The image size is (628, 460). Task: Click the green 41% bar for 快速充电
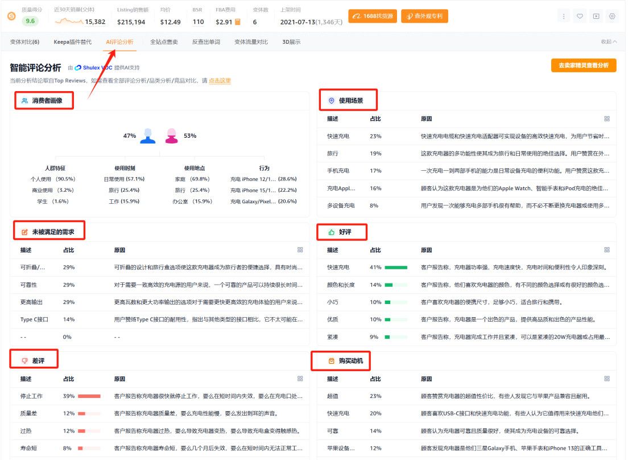click(x=396, y=267)
